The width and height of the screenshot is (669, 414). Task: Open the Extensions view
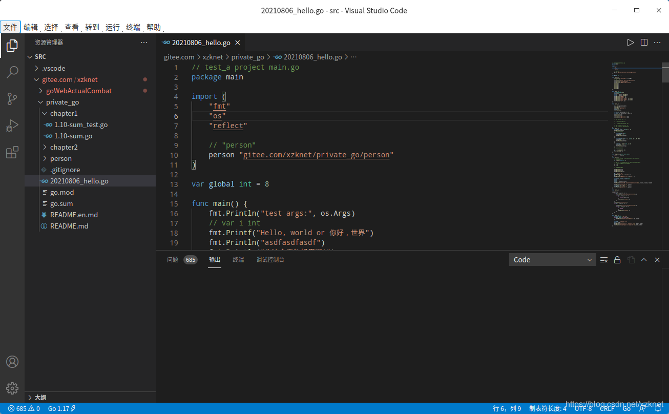coord(12,152)
